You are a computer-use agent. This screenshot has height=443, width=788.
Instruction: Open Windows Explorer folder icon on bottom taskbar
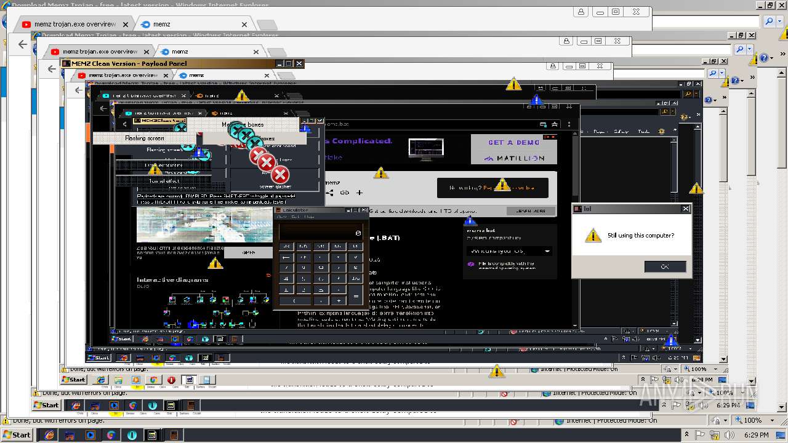click(70, 435)
